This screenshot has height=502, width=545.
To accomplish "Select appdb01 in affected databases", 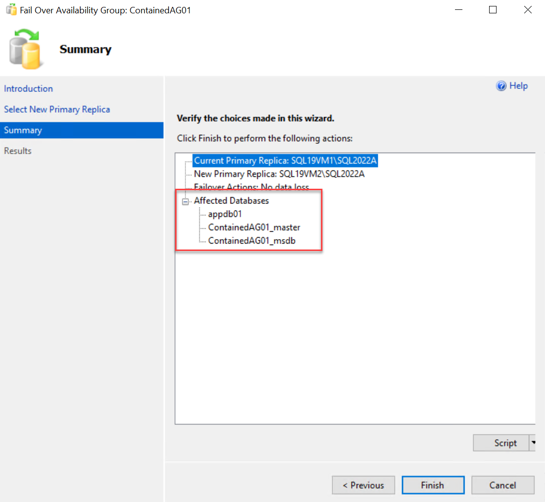I will (x=225, y=214).
